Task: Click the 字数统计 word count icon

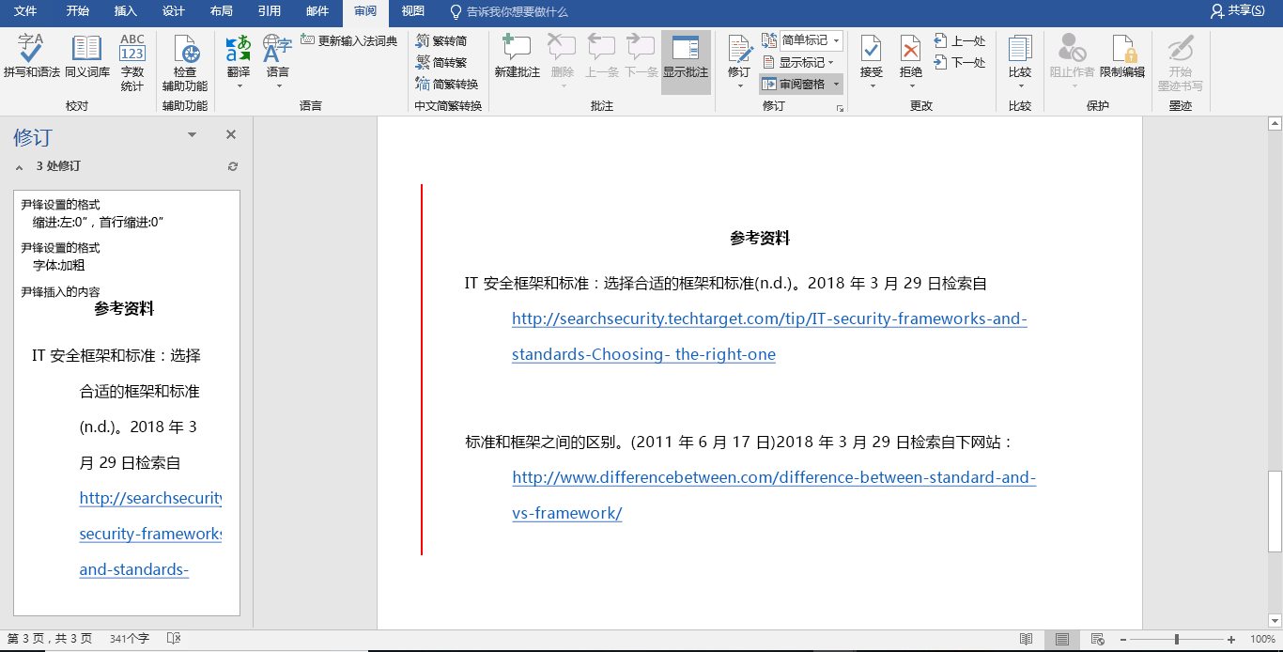Action: point(132,63)
